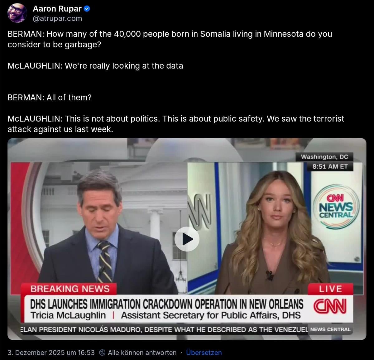
Task: Click the CNN News Central circular logo
Action: pyautogui.click(x=336, y=207)
